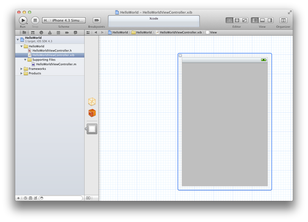This screenshot has height=222, width=308.
Task: Toggle the Assistant editor mode
Action: click(x=237, y=20)
